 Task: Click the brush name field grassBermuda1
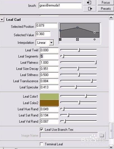[60, 6]
